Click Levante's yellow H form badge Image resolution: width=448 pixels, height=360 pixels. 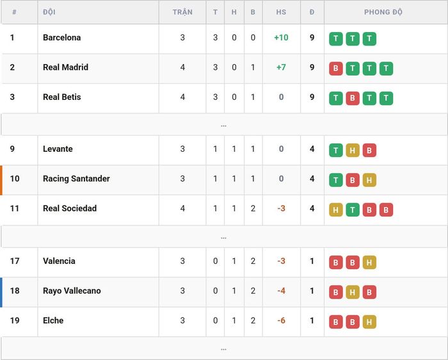pos(353,150)
